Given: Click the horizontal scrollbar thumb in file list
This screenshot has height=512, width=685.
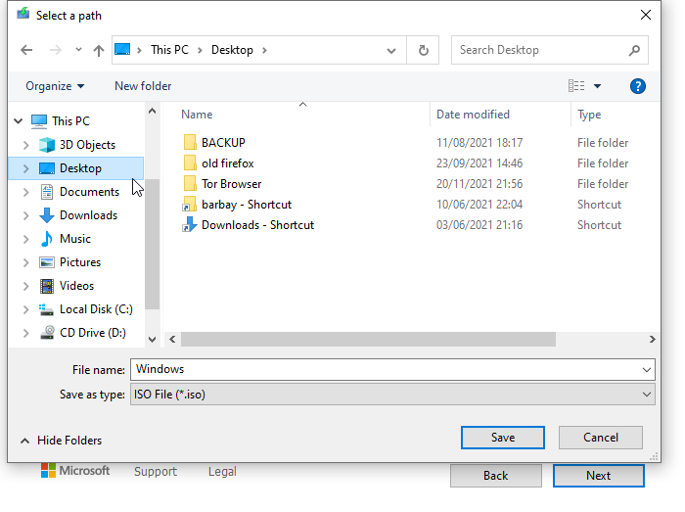Looking at the screenshot, I should (368, 340).
